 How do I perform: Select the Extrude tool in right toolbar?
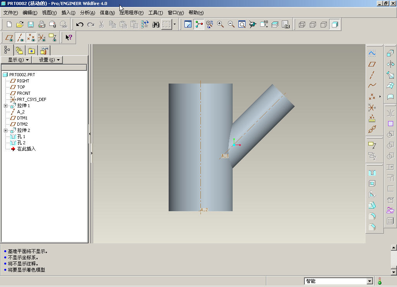tap(390, 54)
